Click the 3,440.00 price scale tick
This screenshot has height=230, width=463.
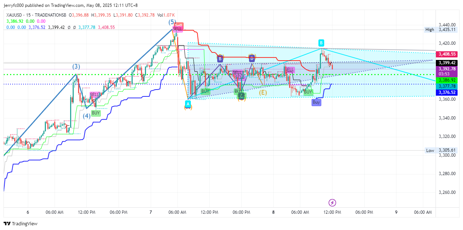point(447,25)
